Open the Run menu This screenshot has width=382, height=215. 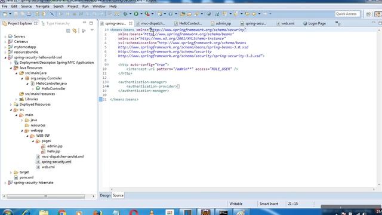(85, 6)
